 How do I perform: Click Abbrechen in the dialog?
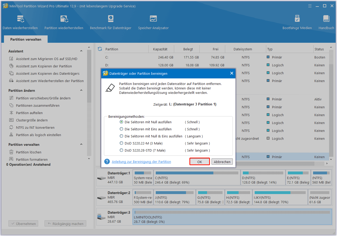222,162
